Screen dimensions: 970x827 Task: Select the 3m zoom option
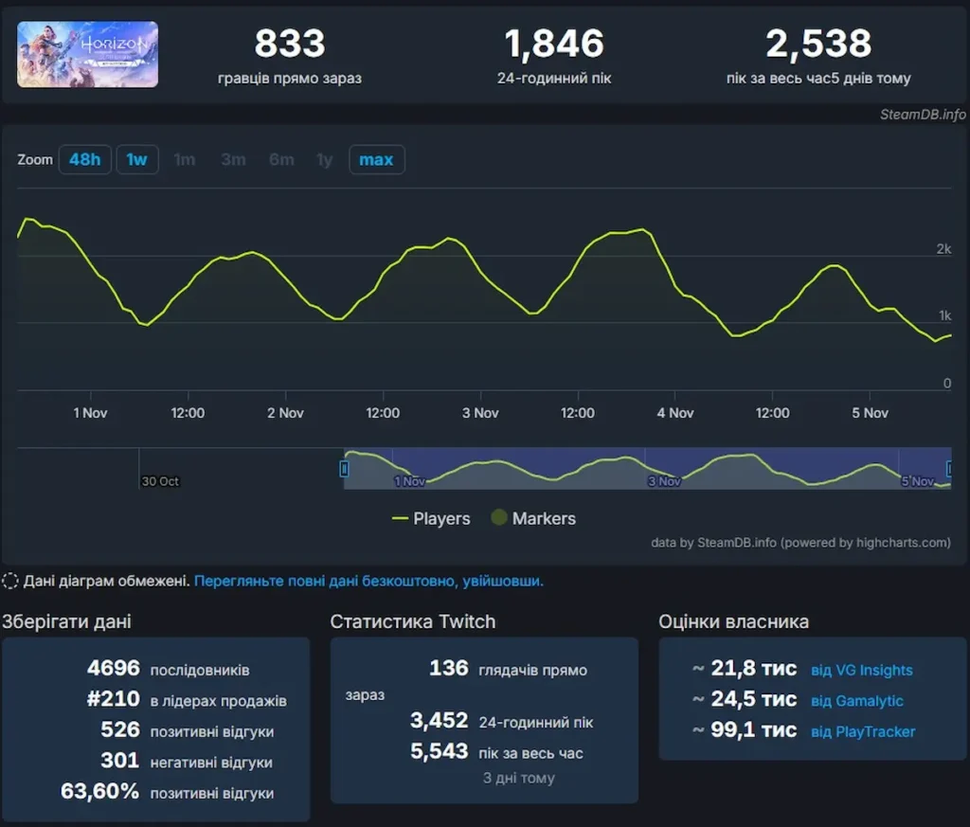[233, 159]
